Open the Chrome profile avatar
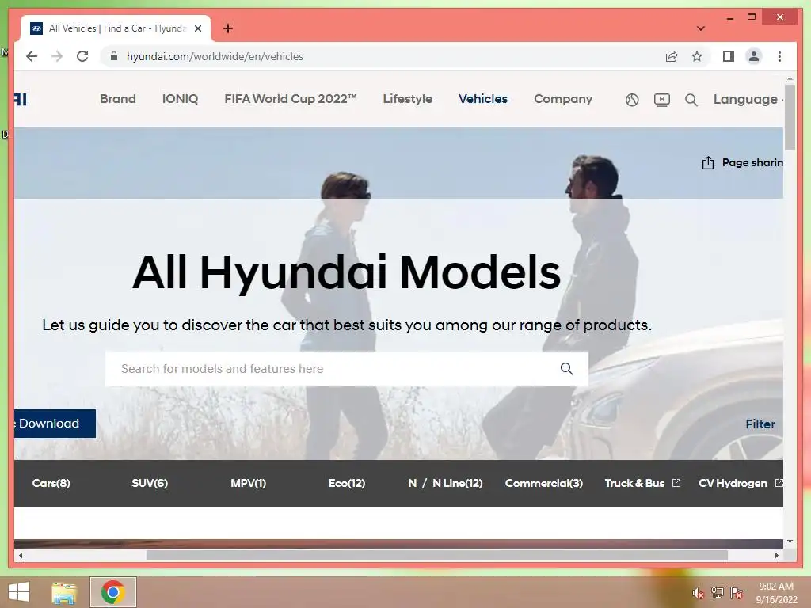The image size is (811, 608). pos(754,56)
